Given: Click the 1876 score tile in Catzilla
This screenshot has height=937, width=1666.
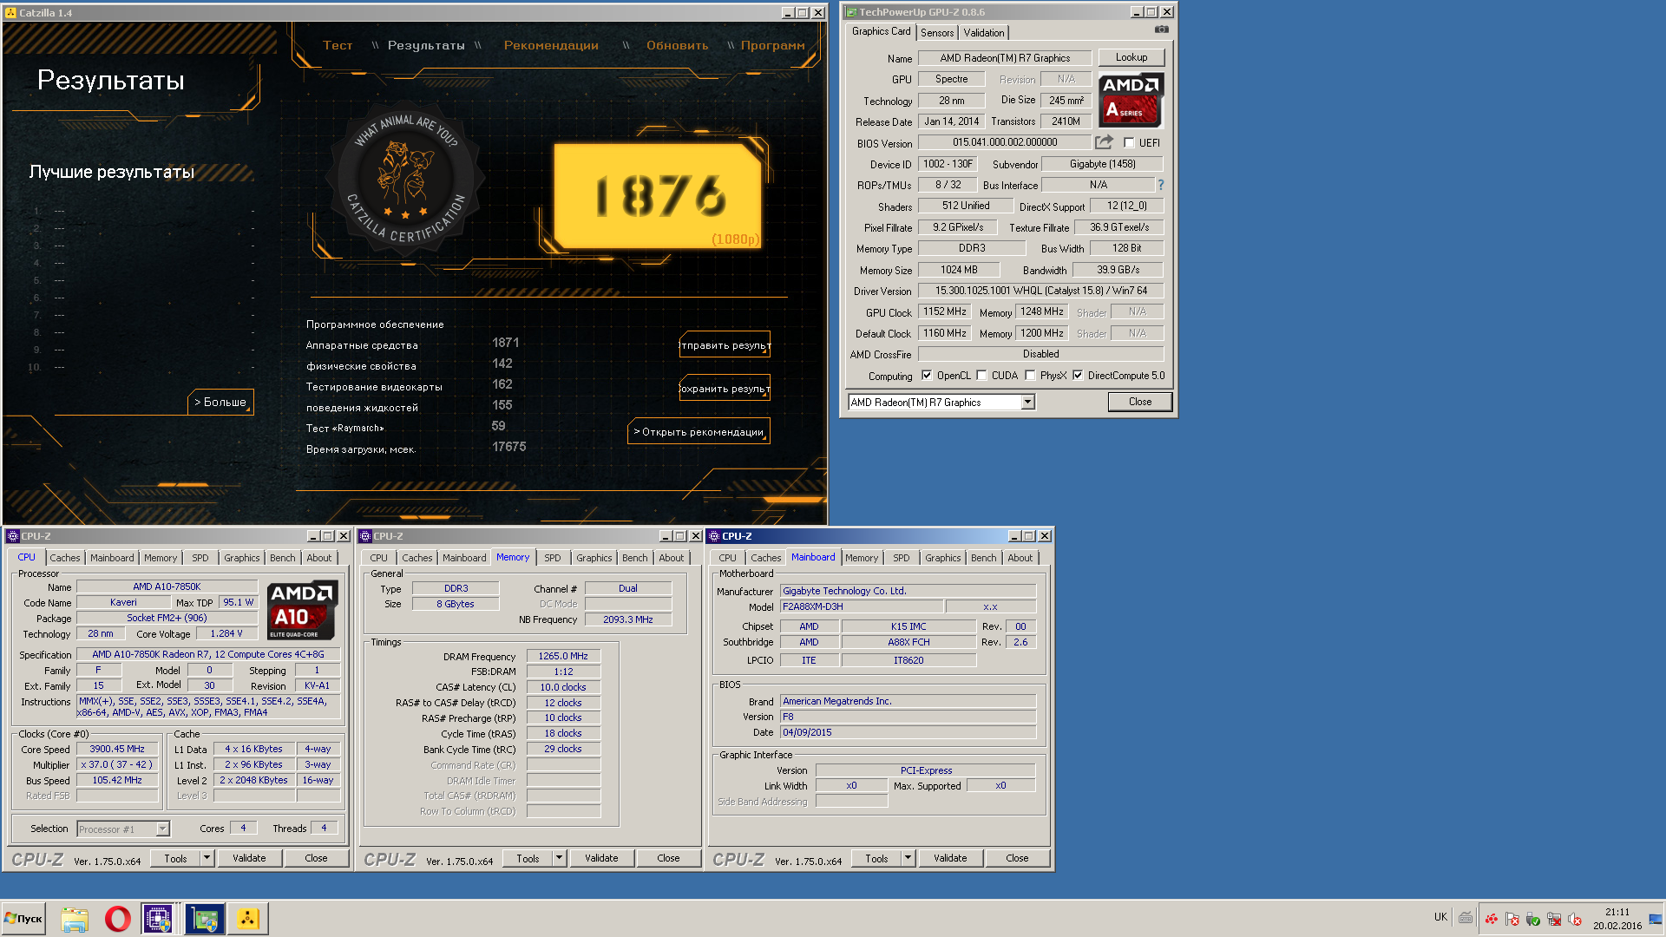Looking at the screenshot, I should pyautogui.click(x=659, y=196).
